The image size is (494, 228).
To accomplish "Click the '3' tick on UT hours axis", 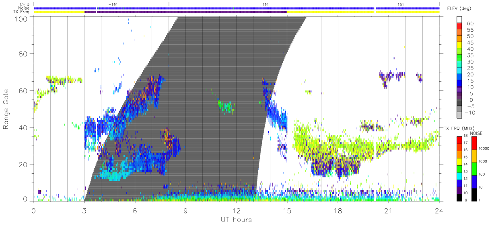I will 84,210.
